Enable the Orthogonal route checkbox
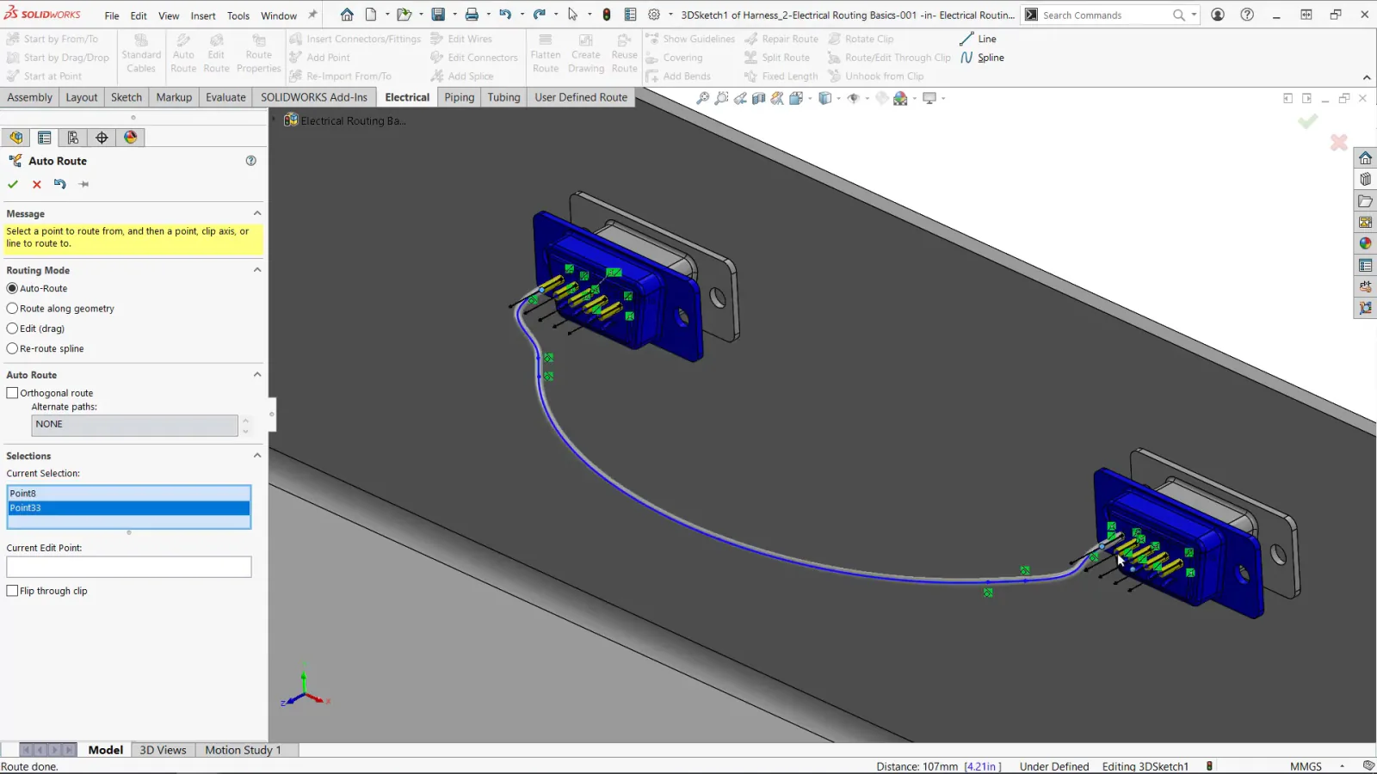 click(x=12, y=393)
